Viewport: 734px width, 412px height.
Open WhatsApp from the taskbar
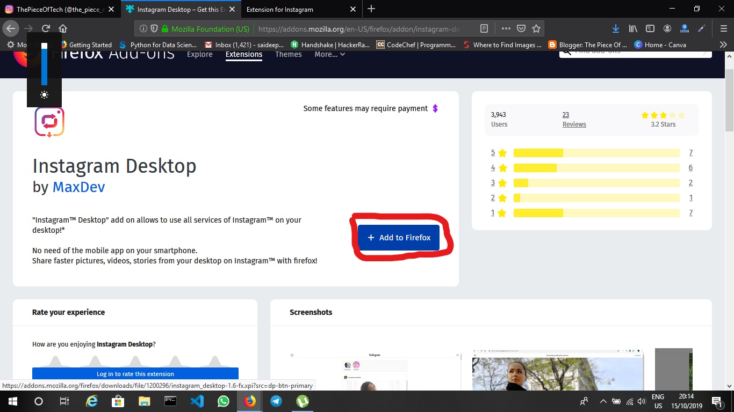click(223, 401)
